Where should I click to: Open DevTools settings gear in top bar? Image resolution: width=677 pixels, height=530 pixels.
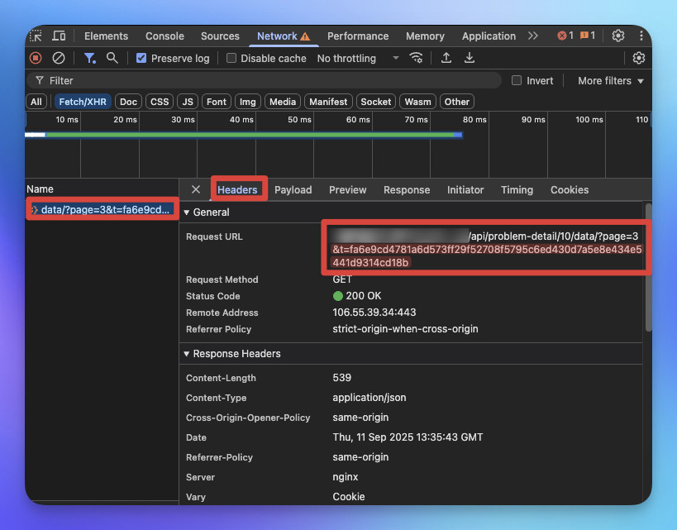tap(617, 36)
